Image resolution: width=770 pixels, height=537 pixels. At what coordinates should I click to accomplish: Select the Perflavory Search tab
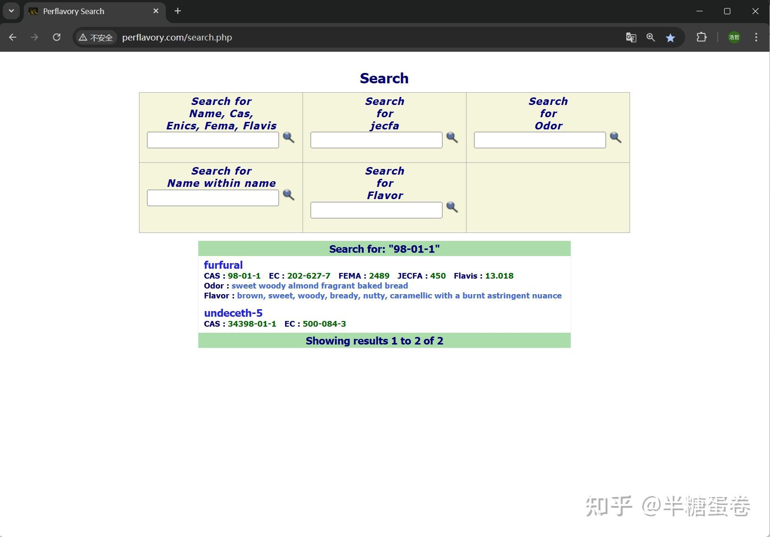click(85, 11)
